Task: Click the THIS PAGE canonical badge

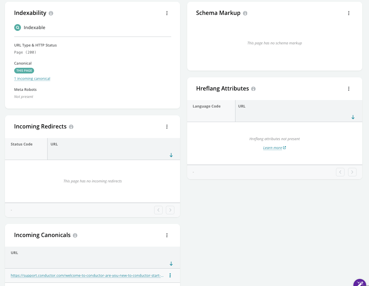Action: 24,71
